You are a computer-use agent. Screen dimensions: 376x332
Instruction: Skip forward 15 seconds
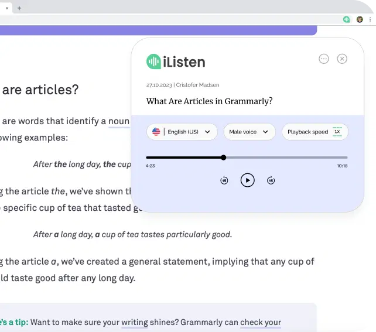pyautogui.click(x=271, y=180)
